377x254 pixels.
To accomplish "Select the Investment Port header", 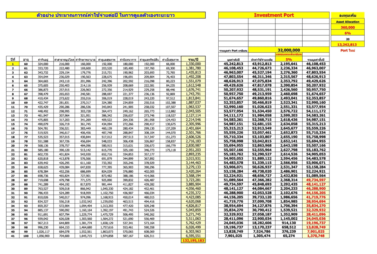I will coord(274,15).
